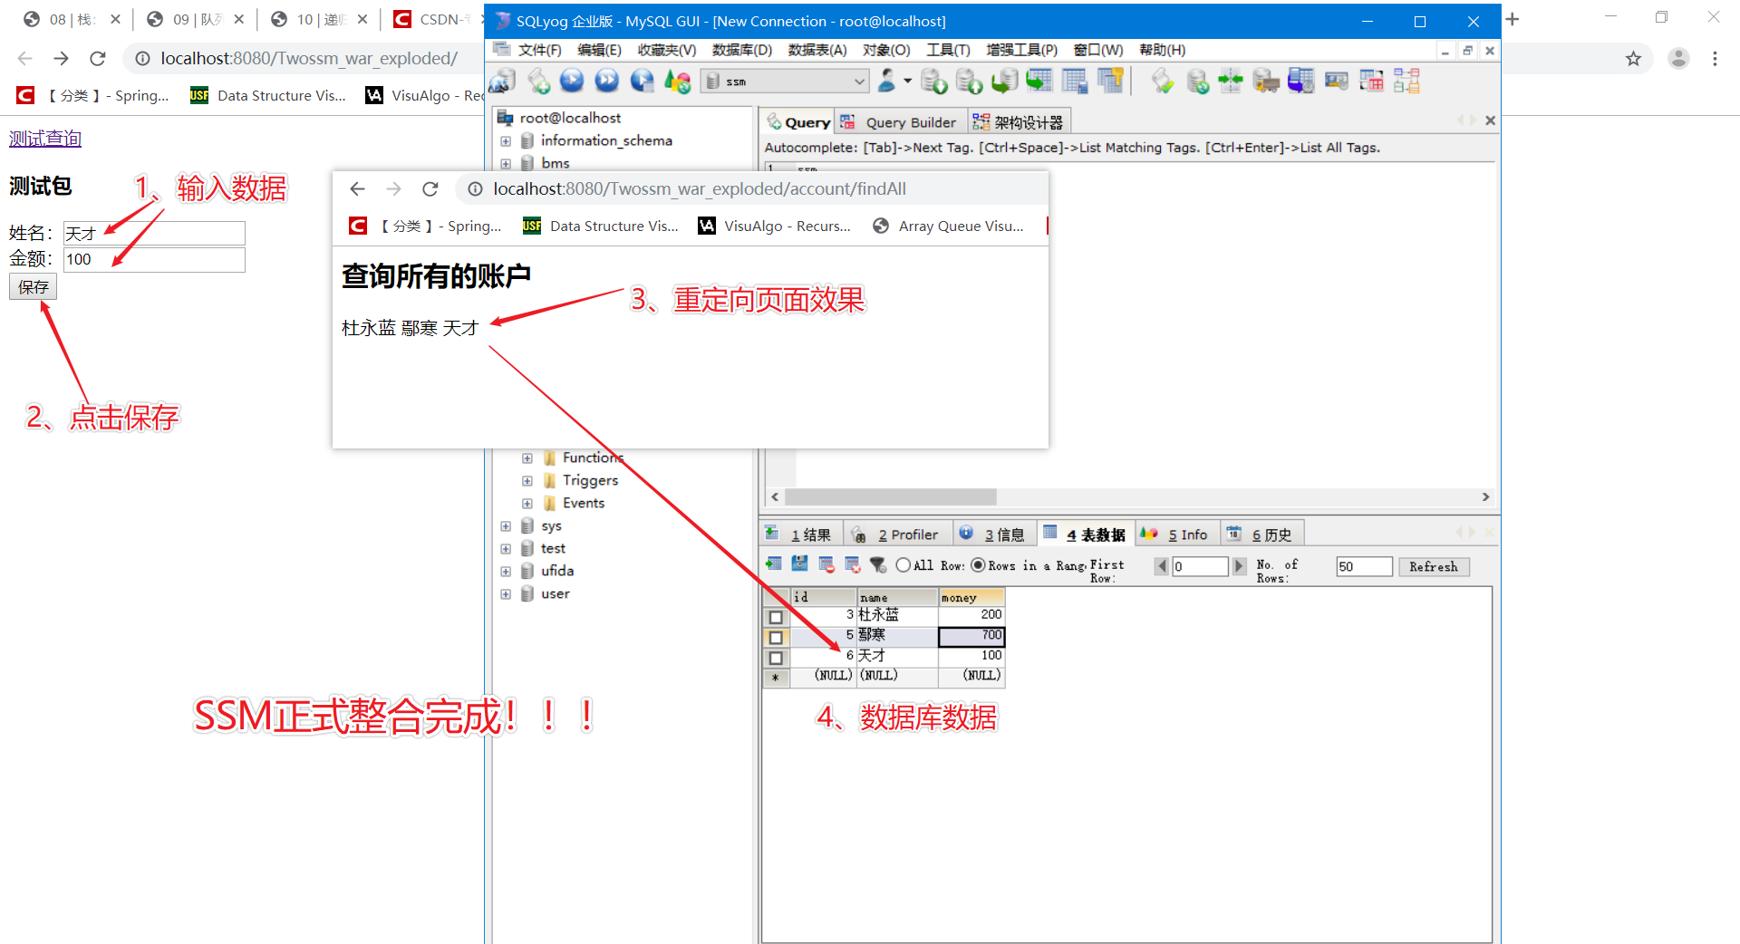Click the 姓名 input field
Viewport: 1740px width, 944px height.
[154, 234]
